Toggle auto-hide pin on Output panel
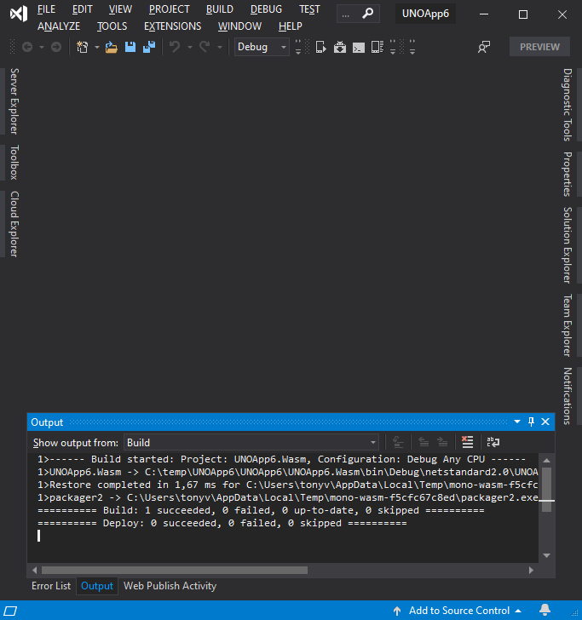 point(531,422)
